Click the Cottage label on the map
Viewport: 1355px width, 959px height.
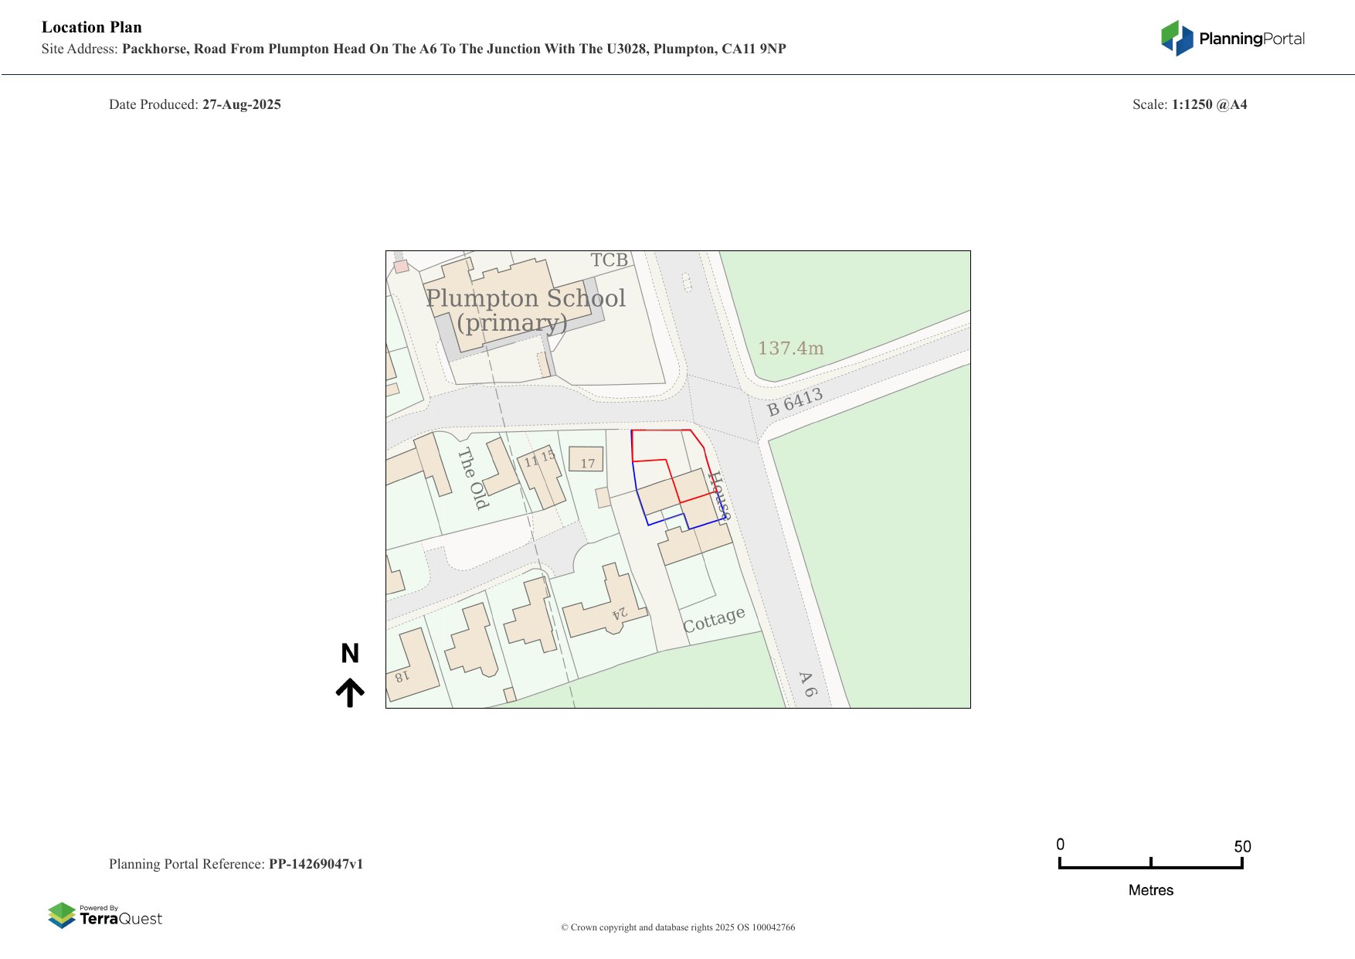[713, 620]
